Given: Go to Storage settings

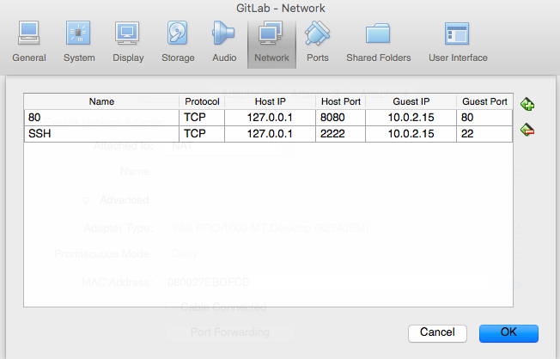Looking at the screenshot, I should click(x=178, y=42).
